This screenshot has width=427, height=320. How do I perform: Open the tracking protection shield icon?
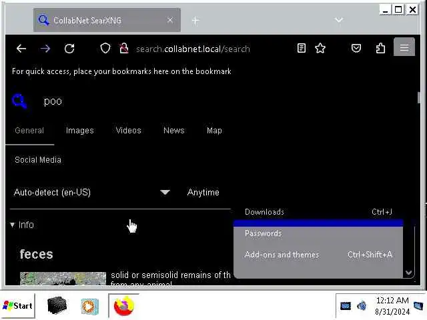click(x=105, y=49)
